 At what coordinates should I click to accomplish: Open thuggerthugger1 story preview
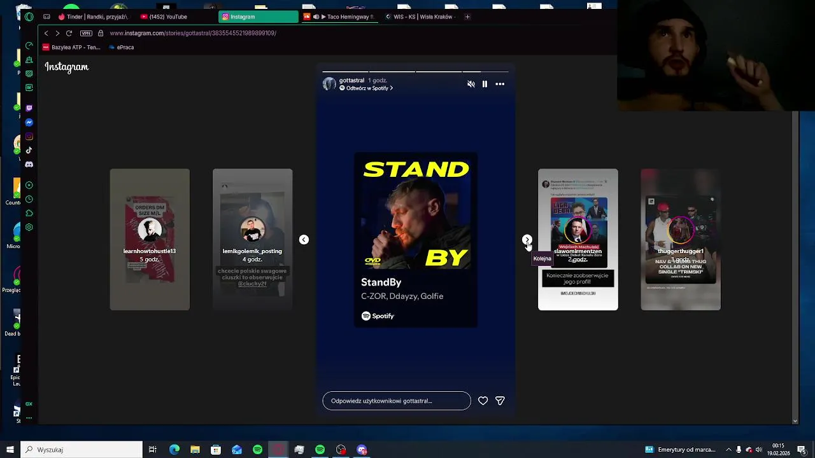click(x=681, y=239)
